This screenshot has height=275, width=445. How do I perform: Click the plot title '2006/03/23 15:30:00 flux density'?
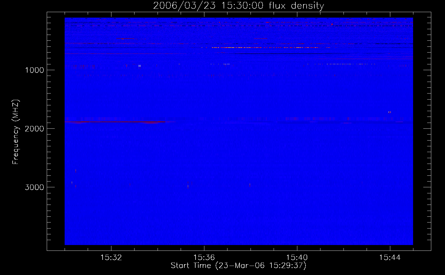pos(238,5)
